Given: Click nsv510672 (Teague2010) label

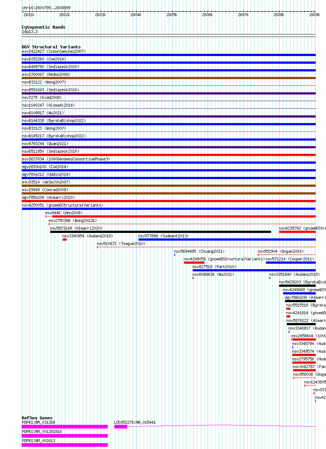Looking at the screenshot, I should (121, 244).
